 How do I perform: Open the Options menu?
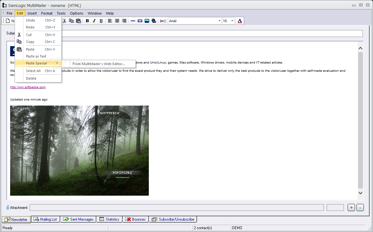pyautogui.click(x=77, y=13)
